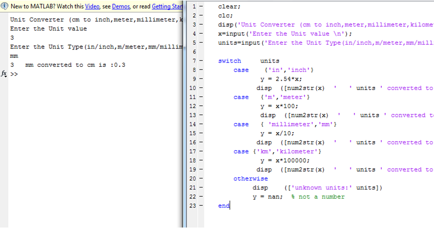This screenshot has height=228, width=434.
Task: Click the '% not a number' comment
Action: (x=318, y=197)
